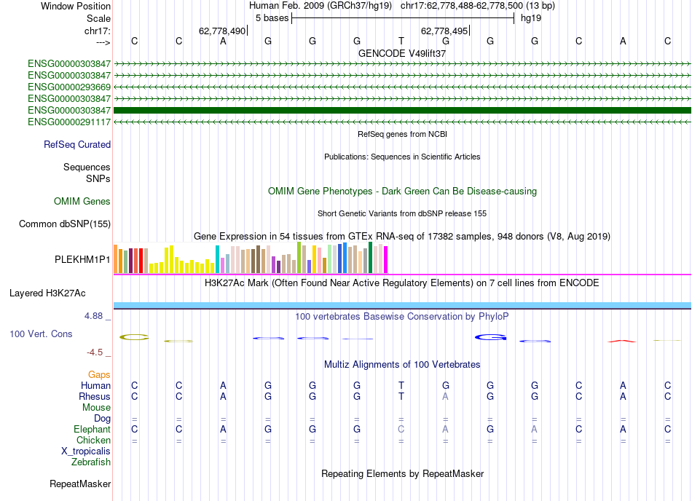
Task: Open 'Multiz Alignments of 100 Vertebrates' track title
Action: pos(402,365)
